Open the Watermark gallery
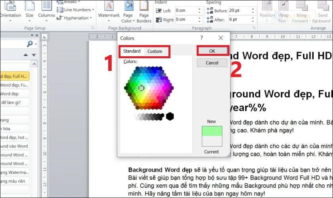This screenshot has width=333, height=198. pyautogui.click(x=109, y=11)
